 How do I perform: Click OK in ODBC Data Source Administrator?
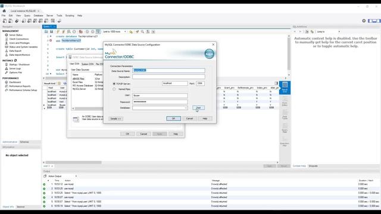127,134
